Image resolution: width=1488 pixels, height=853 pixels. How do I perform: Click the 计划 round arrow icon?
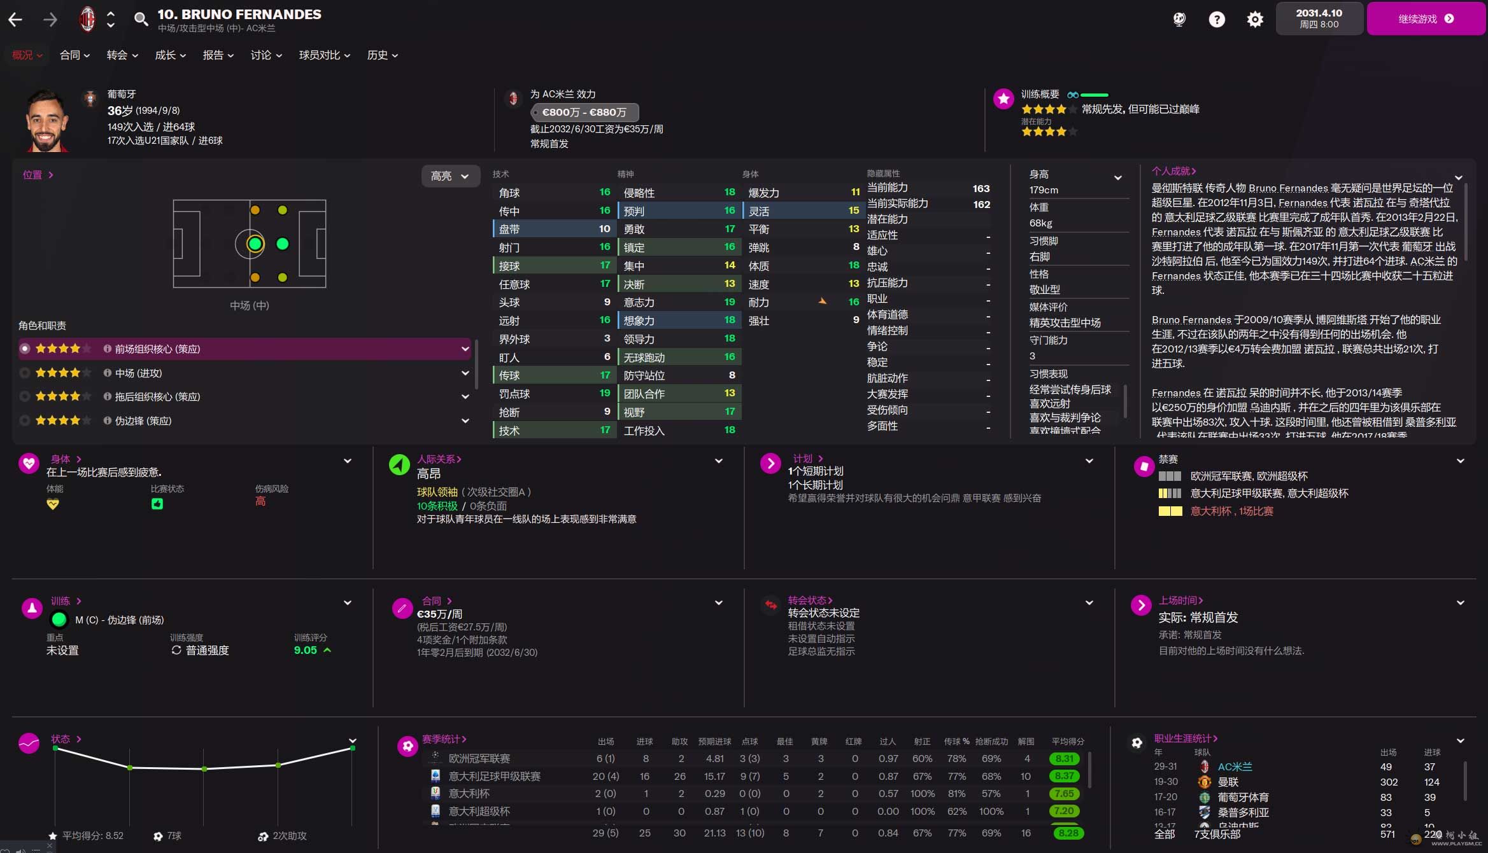click(770, 464)
